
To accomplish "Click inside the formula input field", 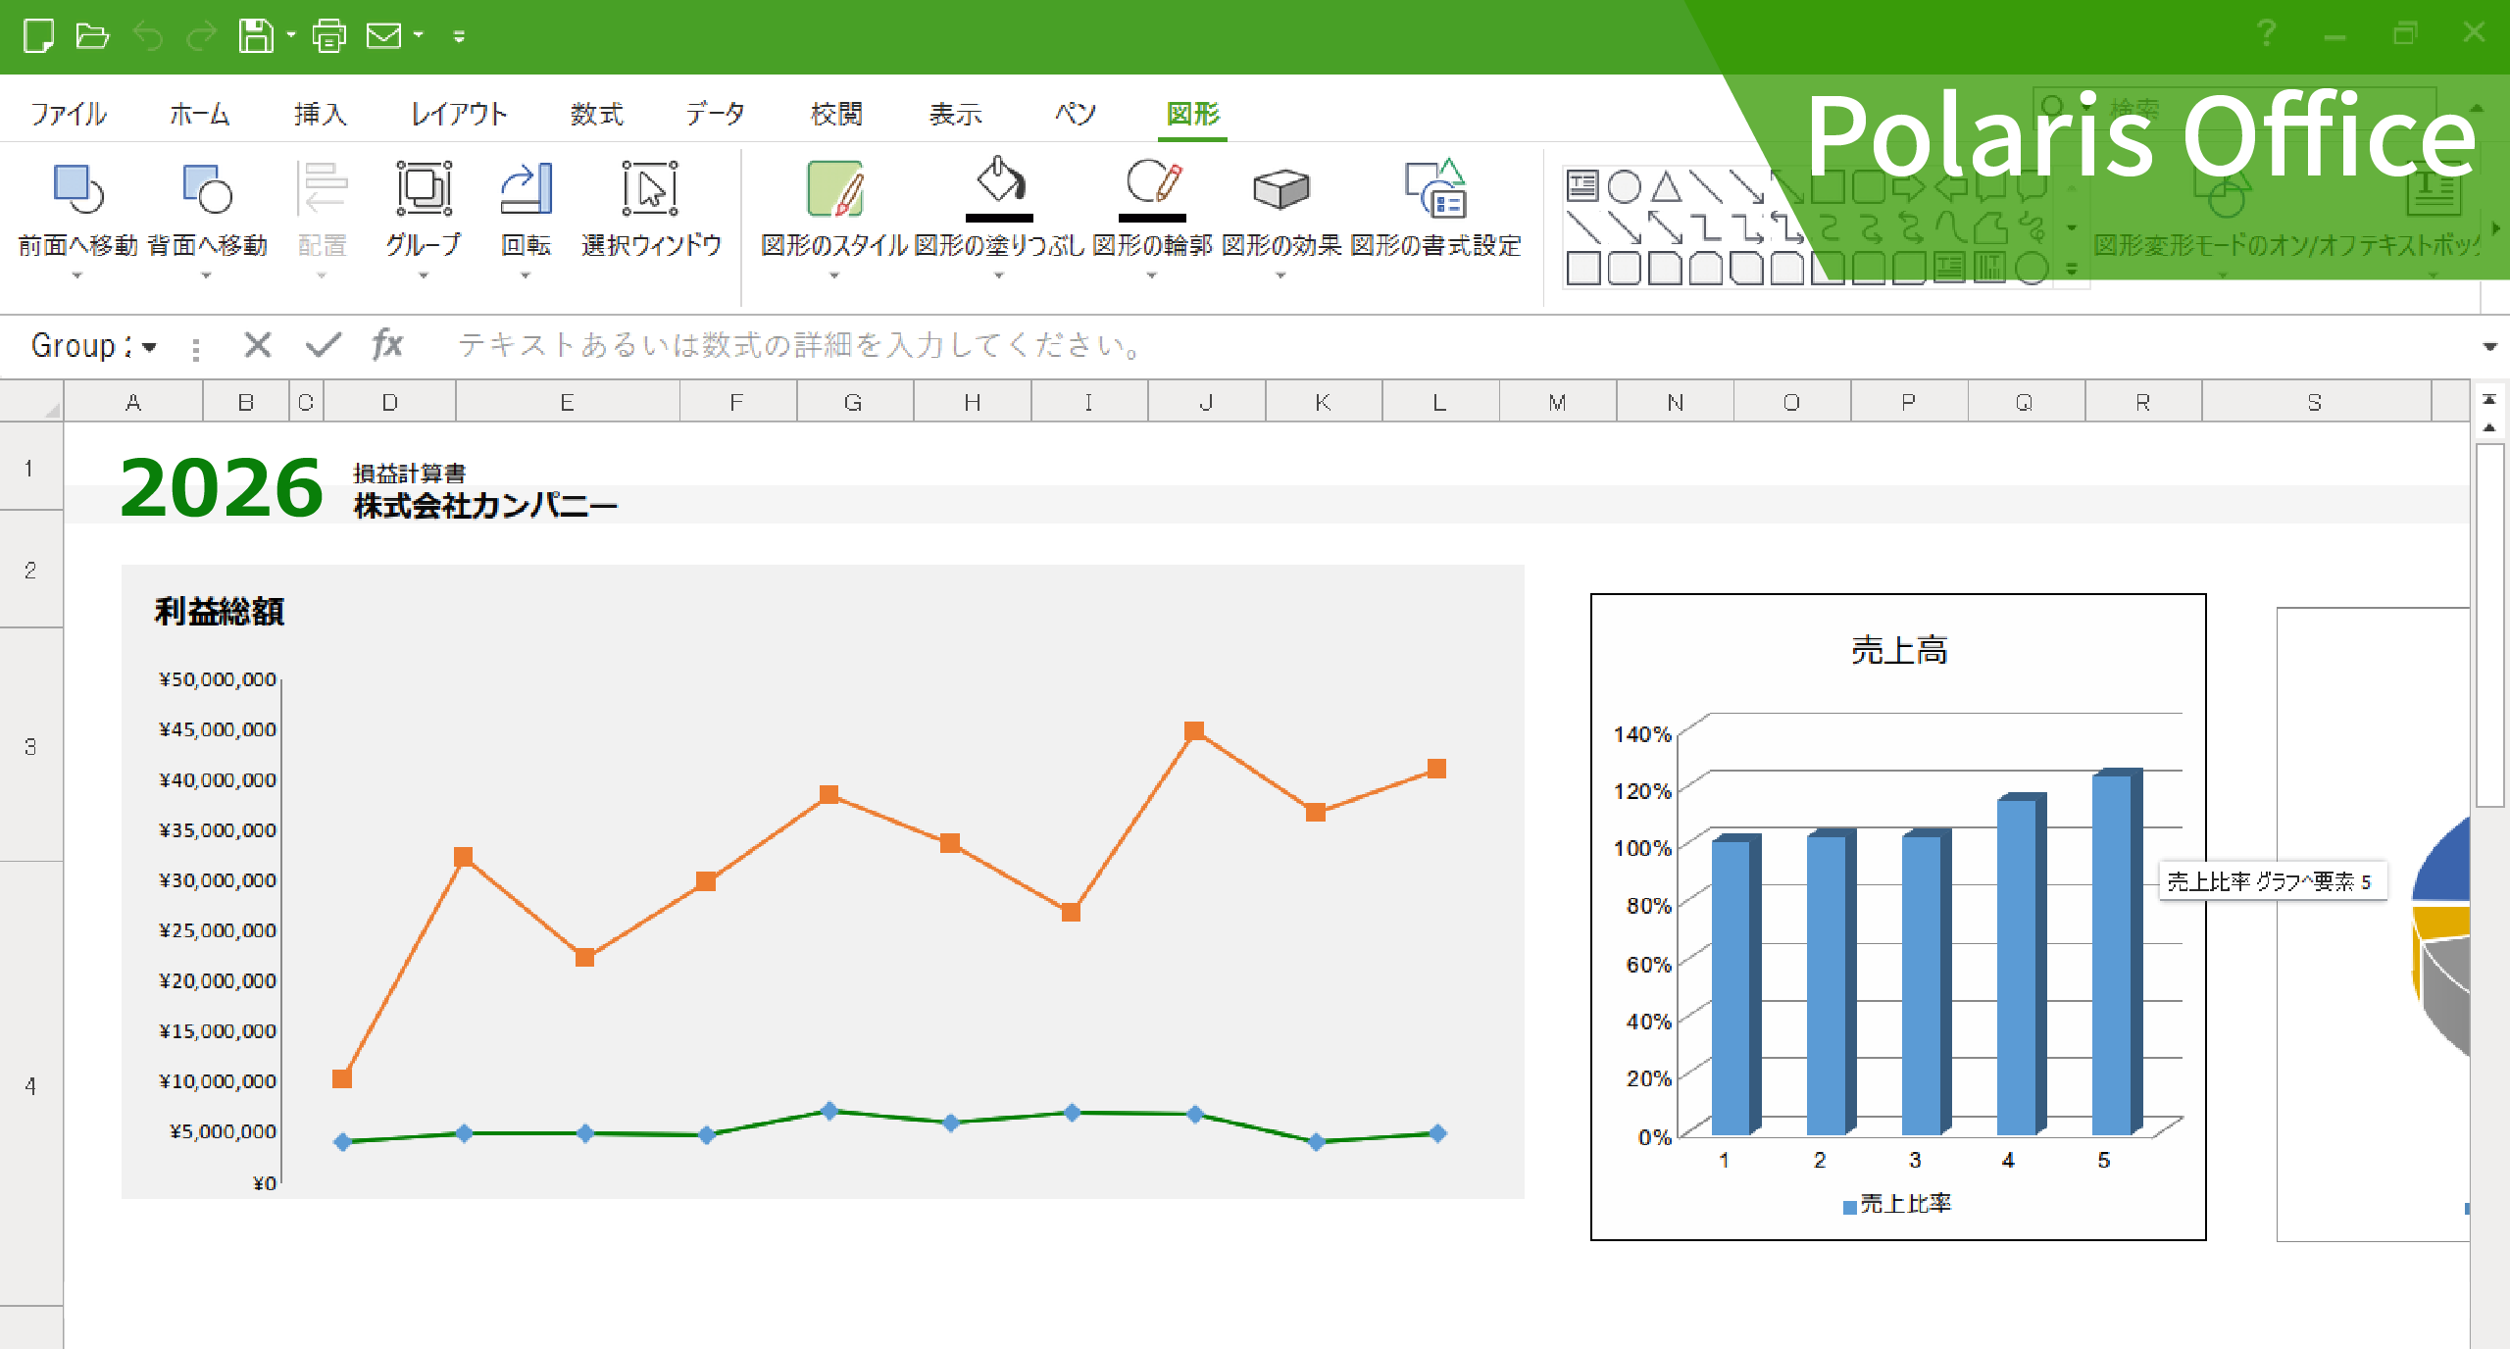I will (882, 345).
